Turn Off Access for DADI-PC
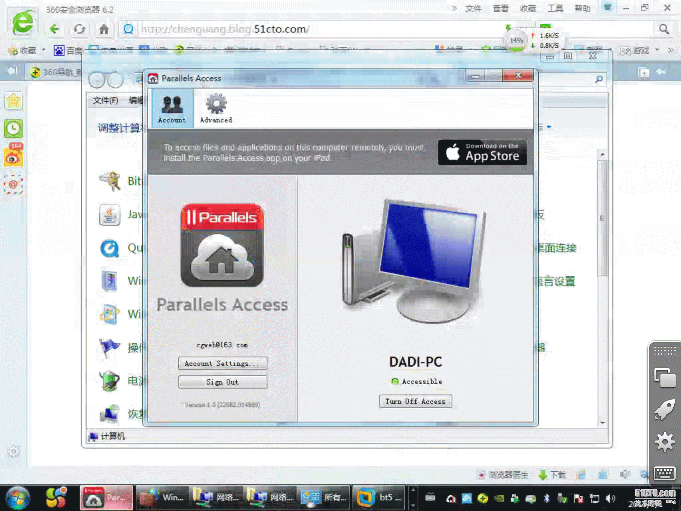This screenshot has width=681, height=511. 415,402
